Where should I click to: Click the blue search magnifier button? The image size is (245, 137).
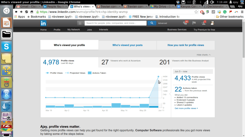coord(151,23)
